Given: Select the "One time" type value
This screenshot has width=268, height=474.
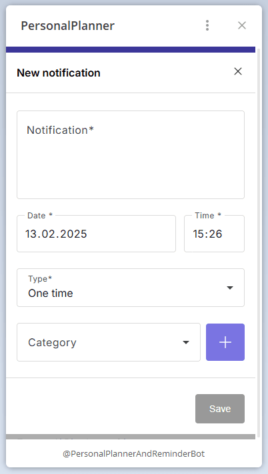Looking at the screenshot, I should 51,293.
